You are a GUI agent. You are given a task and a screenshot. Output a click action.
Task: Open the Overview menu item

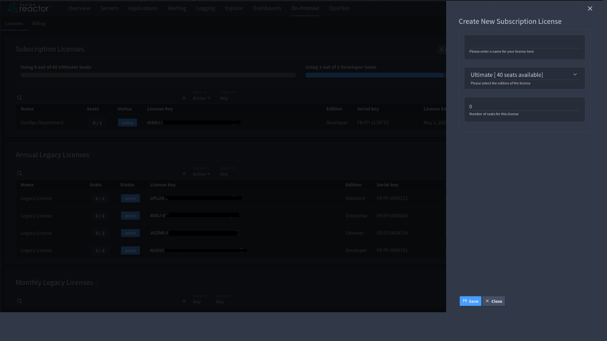tap(79, 8)
